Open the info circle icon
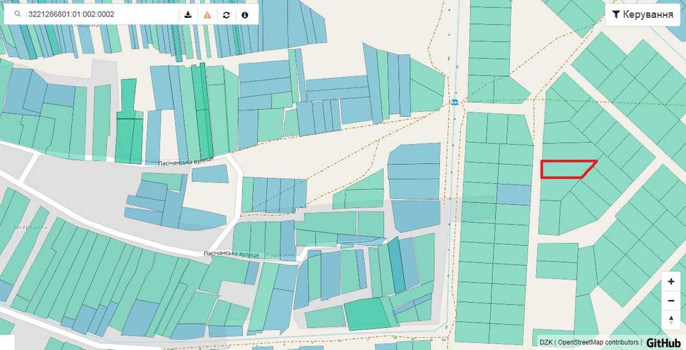The height and width of the screenshot is (350, 686). [245, 14]
